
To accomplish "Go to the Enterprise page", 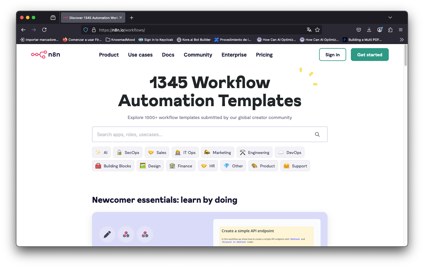I will (234, 55).
